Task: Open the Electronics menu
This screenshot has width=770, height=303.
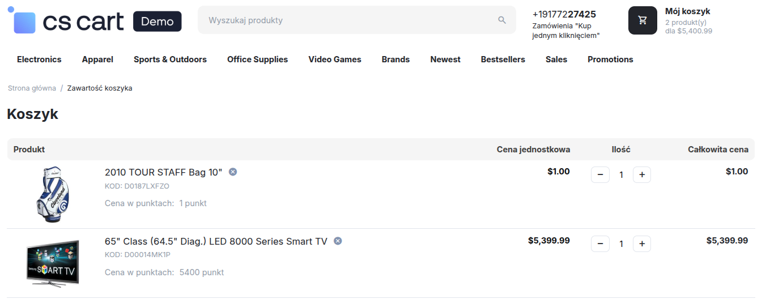Action: [x=39, y=59]
